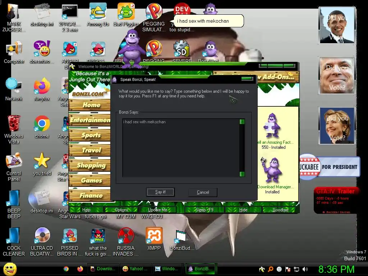This screenshot has width=368, height=276.
Task: Click the Goodbye button in BonziWORLD
Action: pos(280,210)
